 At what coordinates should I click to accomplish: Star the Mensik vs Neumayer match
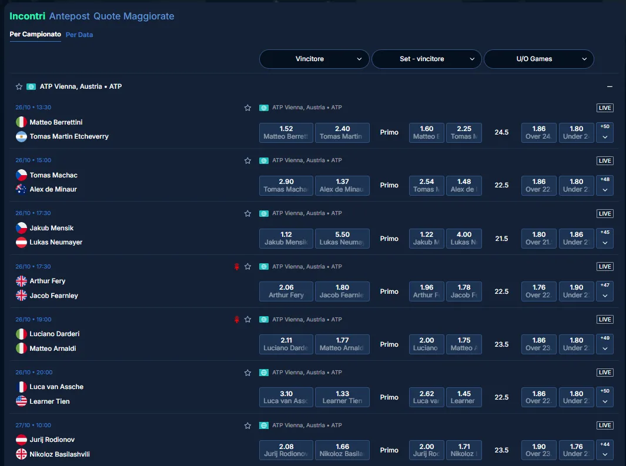[x=247, y=213]
